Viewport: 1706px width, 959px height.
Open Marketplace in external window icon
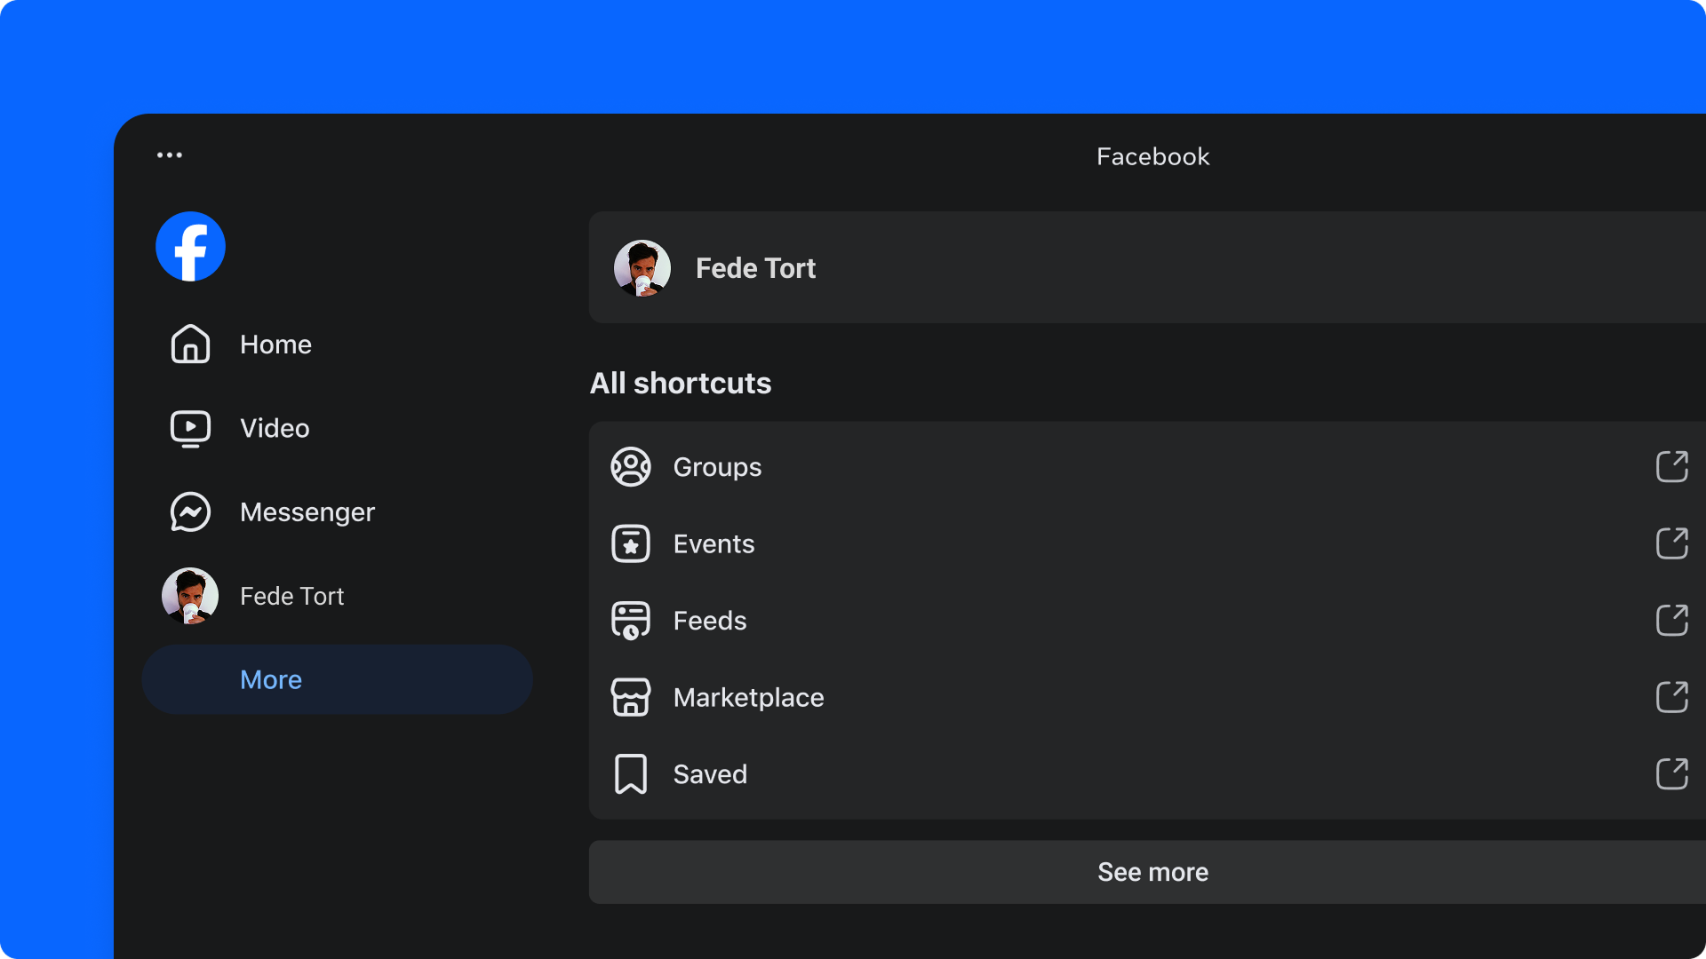coord(1672,697)
